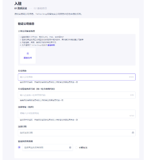This screenshot has width=156, height=160.
Task: Click the 注册地址（住所）field label
Action: 26,107
